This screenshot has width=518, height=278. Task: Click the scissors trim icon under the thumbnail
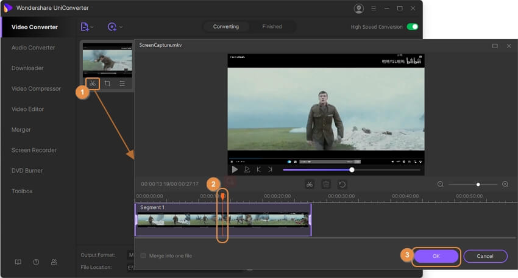click(x=93, y=83)
